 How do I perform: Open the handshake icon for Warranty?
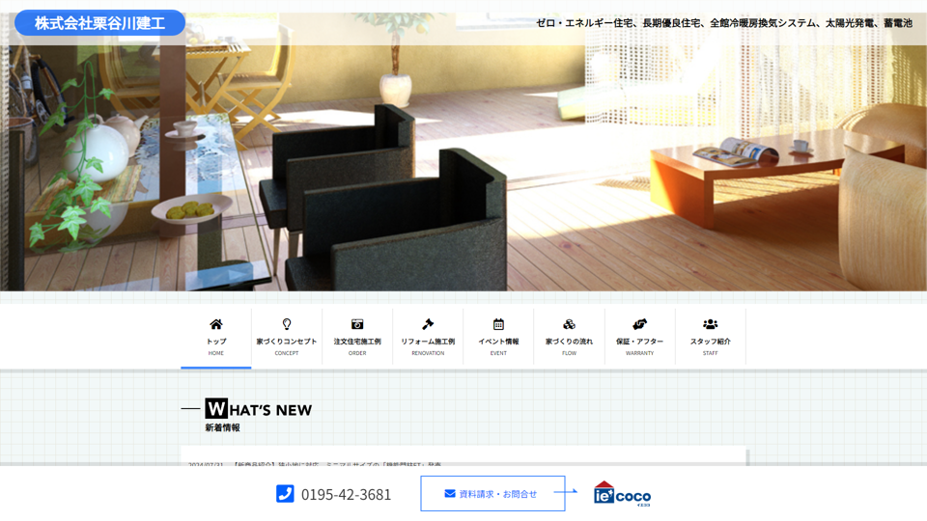(x=639, y=324)
